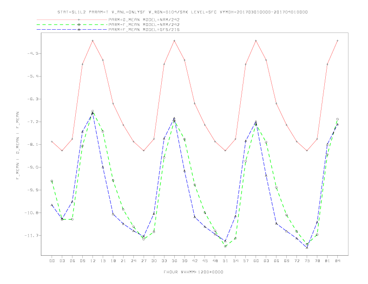Viewport: 368px width, 284px height.
Task: Click x-axis forecast hour label 63
Action: pos(266,261)
